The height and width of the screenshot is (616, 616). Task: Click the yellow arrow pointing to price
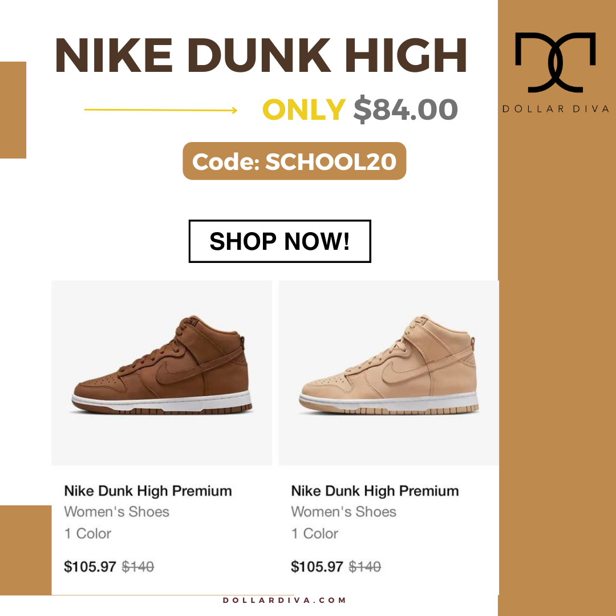(161, 110)
